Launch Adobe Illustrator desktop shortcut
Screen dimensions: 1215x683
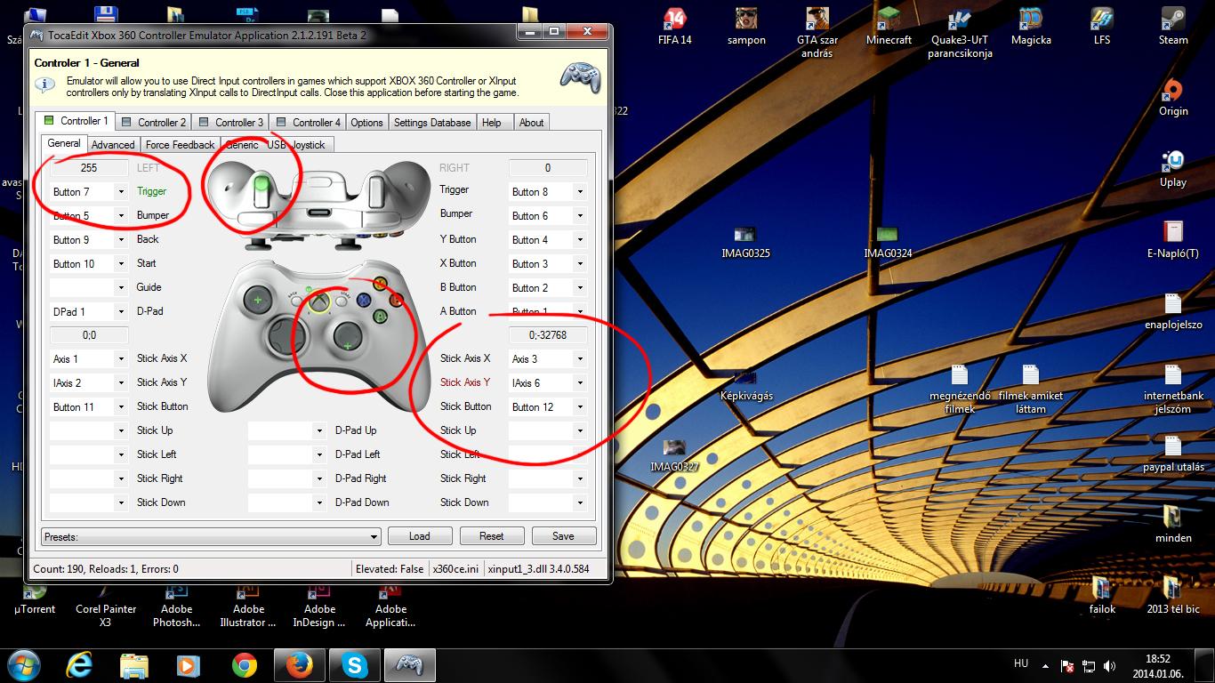pyautogui.click(x=248, y=607)
